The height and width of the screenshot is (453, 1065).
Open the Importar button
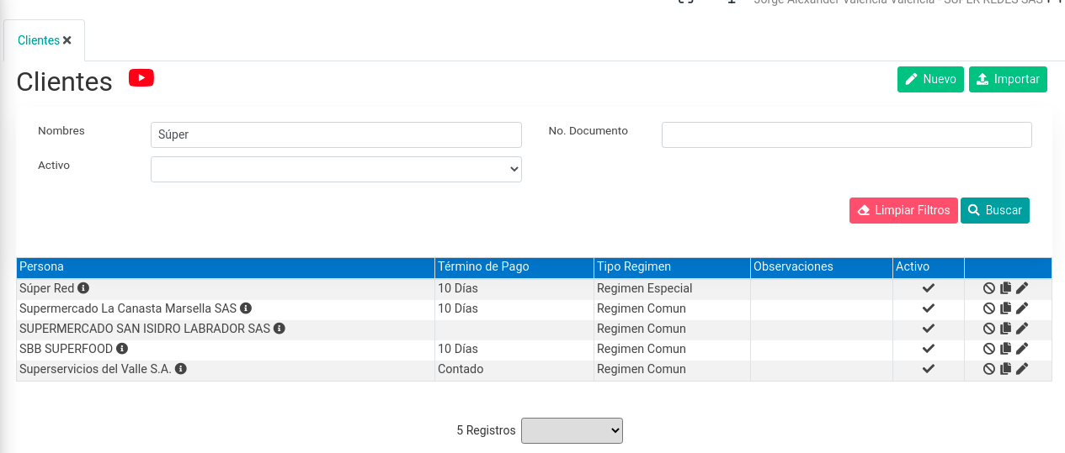pyautogui.click(x=1008, y=79)
